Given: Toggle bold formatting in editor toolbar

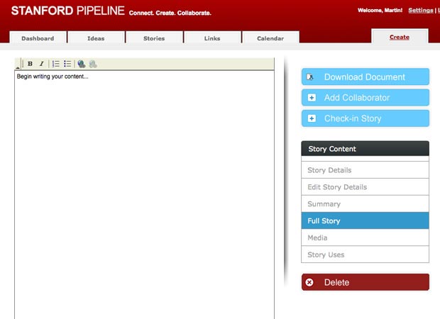Looking at the screenshot, I should coord(30,64).
